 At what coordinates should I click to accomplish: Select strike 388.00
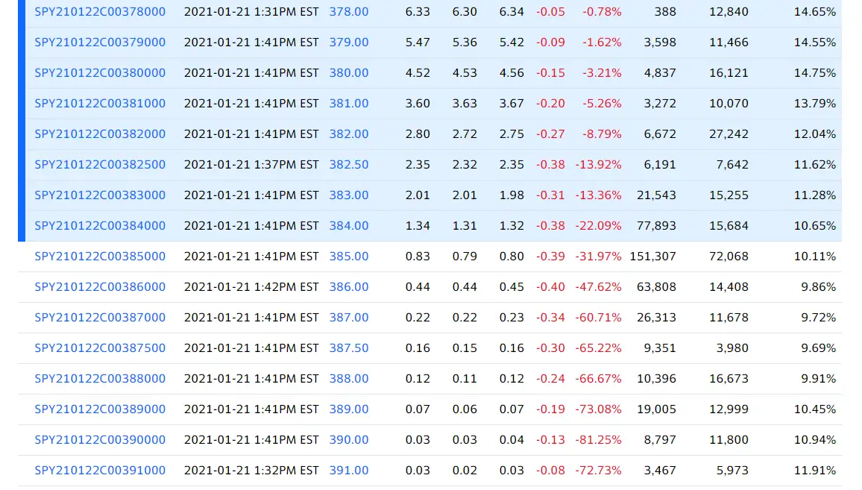coord(349,379)
